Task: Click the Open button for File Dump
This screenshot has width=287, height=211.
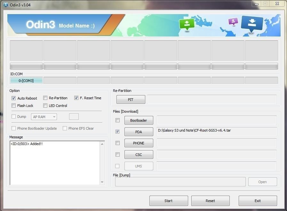Action: point(262,182)
